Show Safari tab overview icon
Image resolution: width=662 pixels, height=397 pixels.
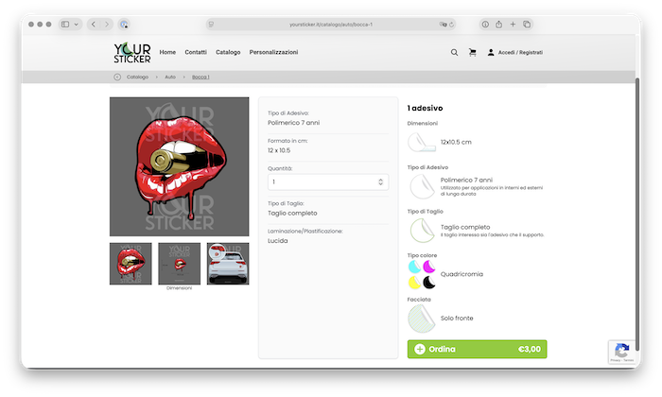click(x=527, y=24)
